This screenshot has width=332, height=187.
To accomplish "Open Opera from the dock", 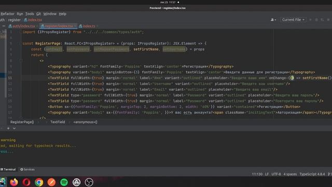I will coord(26,182).
